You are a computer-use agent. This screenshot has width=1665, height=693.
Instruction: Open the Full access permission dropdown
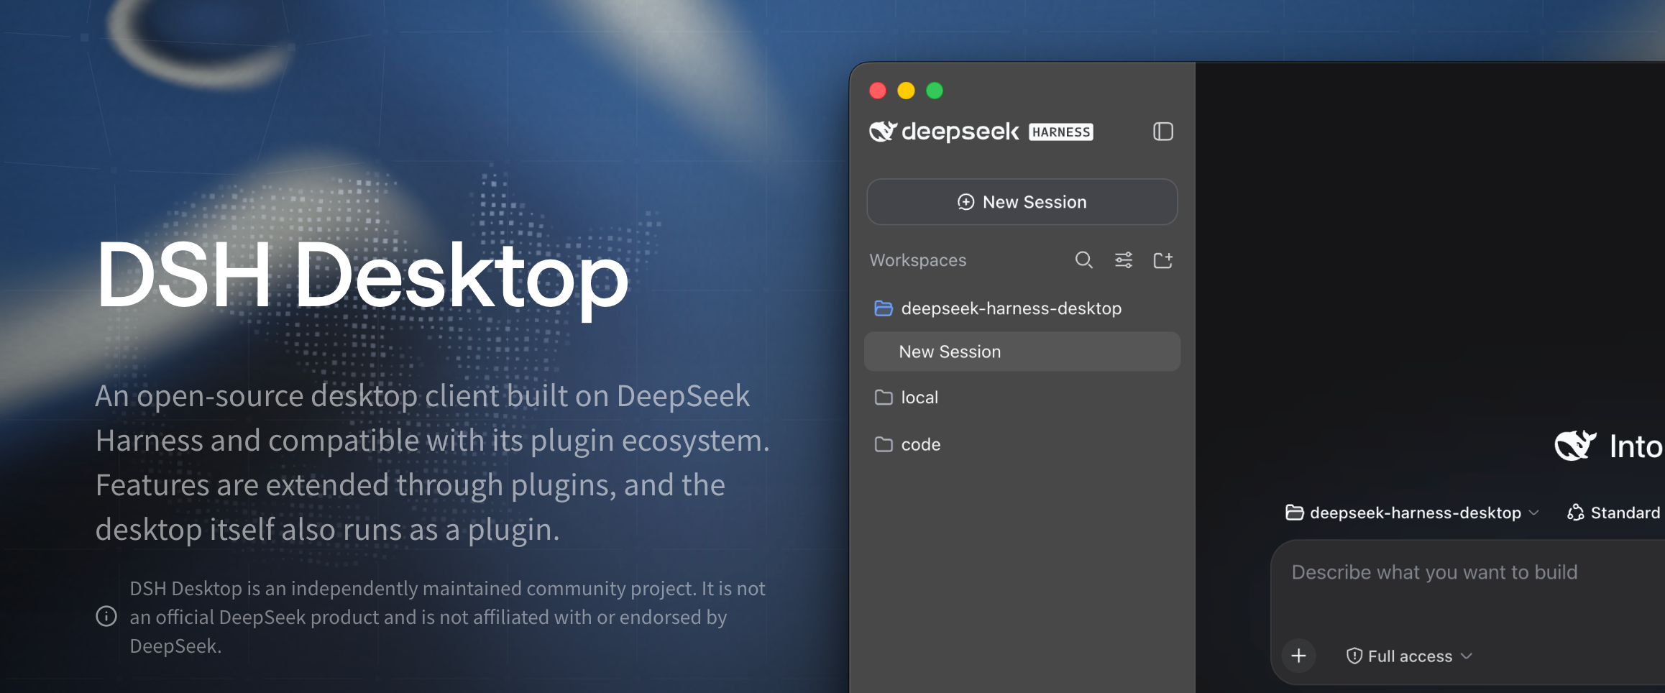point(1409,656)
